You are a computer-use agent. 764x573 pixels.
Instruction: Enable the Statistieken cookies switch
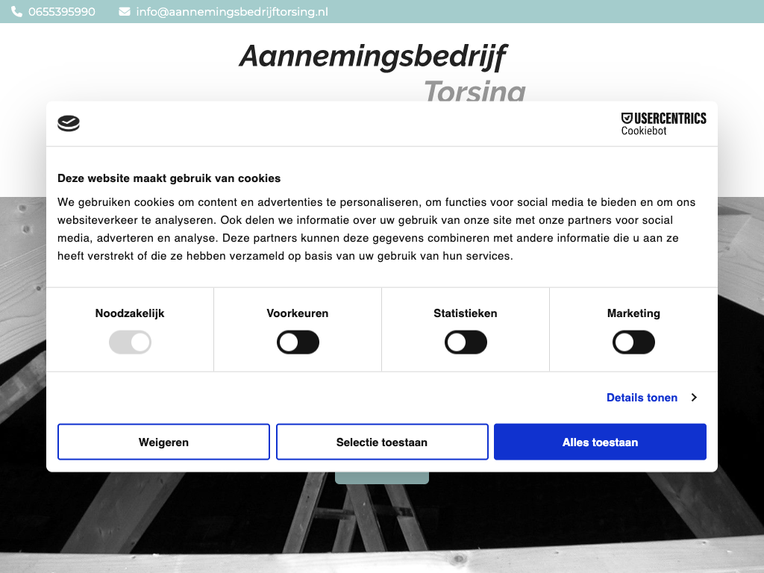466,342
